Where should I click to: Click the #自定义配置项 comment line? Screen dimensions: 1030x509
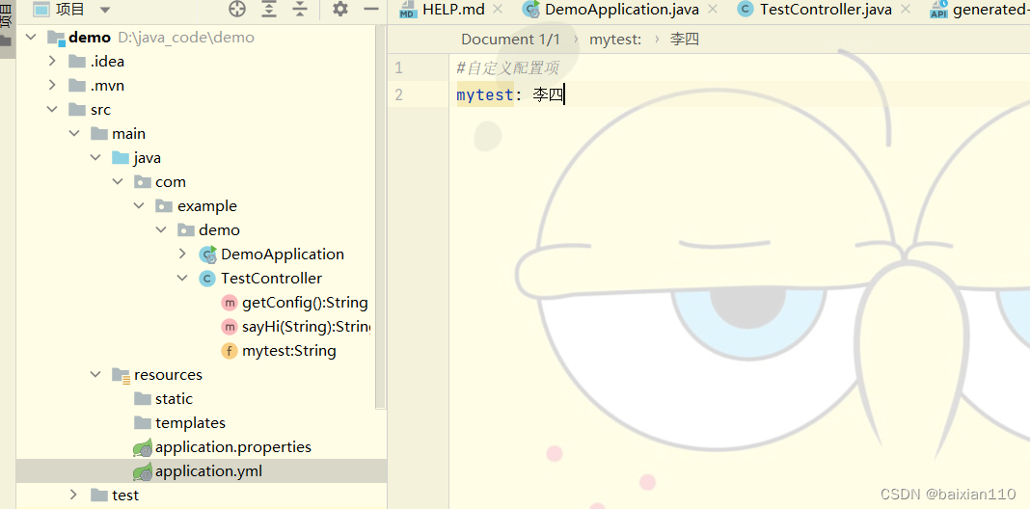point(508,67)
